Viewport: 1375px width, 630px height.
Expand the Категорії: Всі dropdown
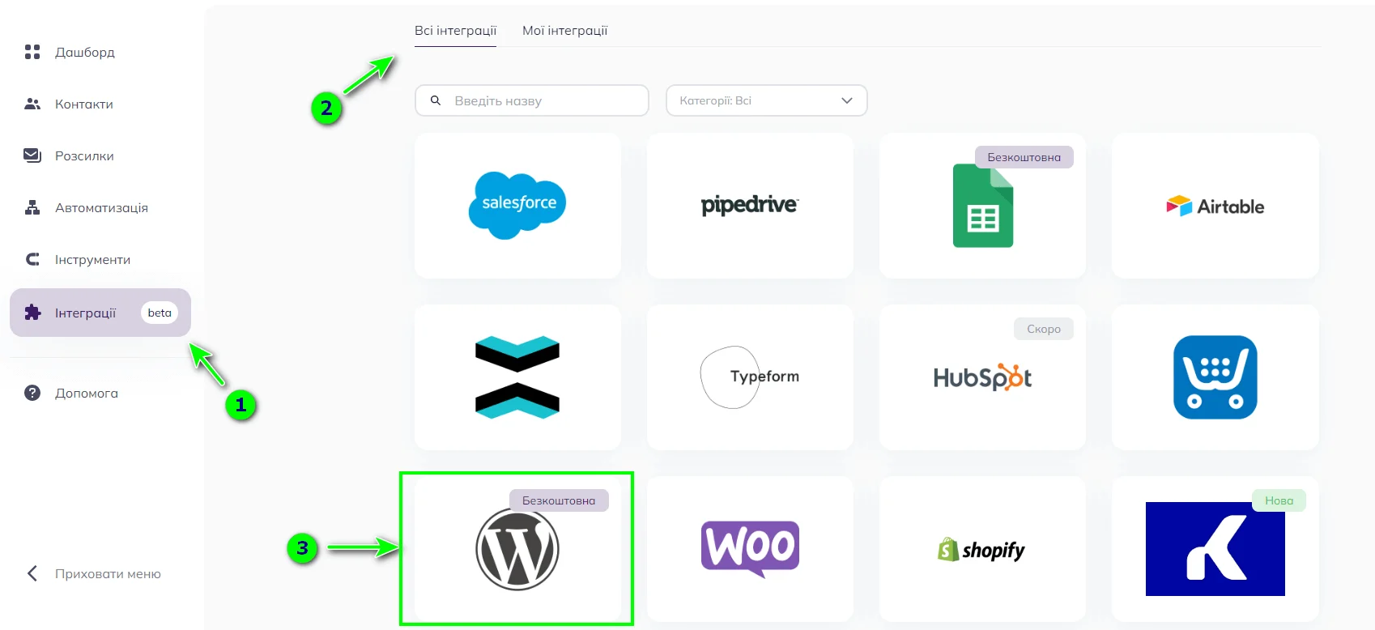coord(766,100)
